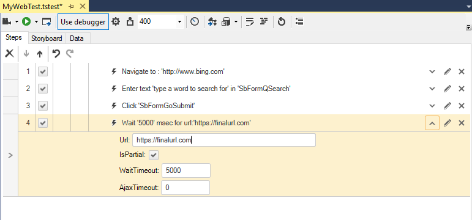Pin the MyWebTest.tstest tab
The image size is (472, 220).
pyautogui.click(x=72, y=6)
